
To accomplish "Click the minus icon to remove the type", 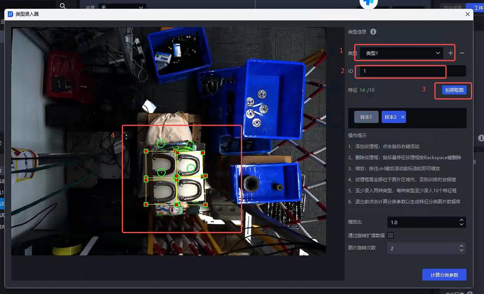I will tap(462, 53).
